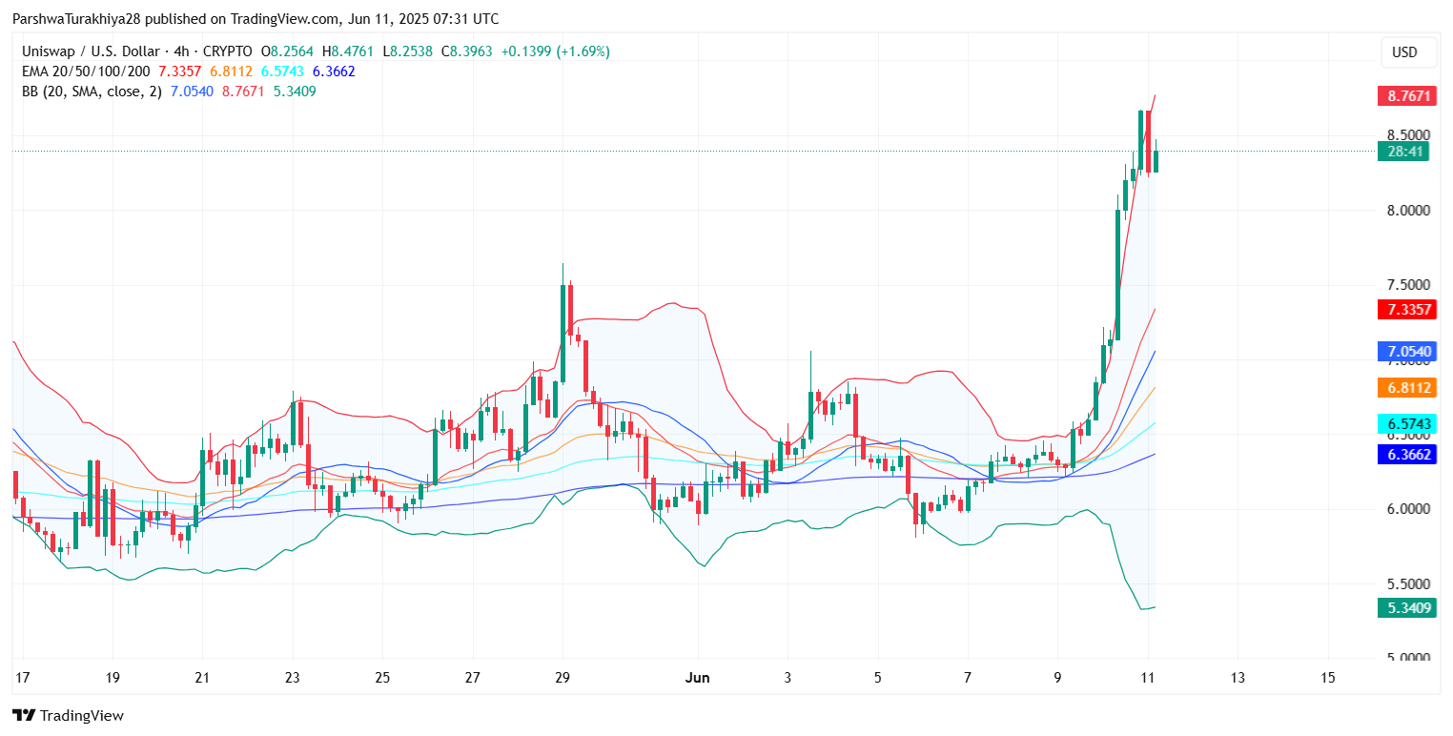Select the red 8.7671 upper band price label

[x=1406, y=96]
